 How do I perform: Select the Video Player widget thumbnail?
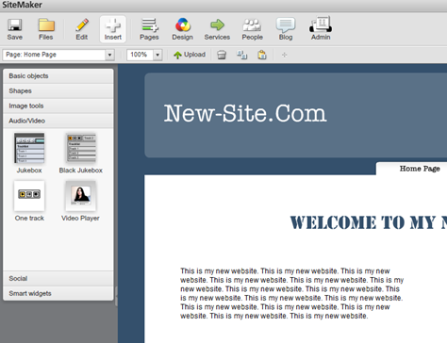81,195
